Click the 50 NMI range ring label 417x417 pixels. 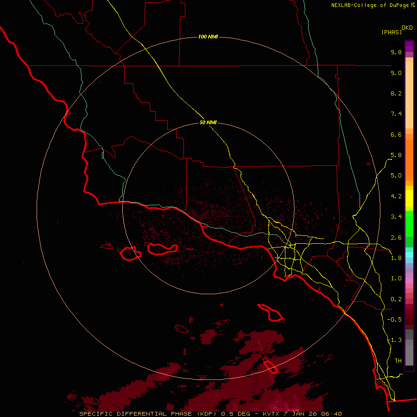coord(208,122)
